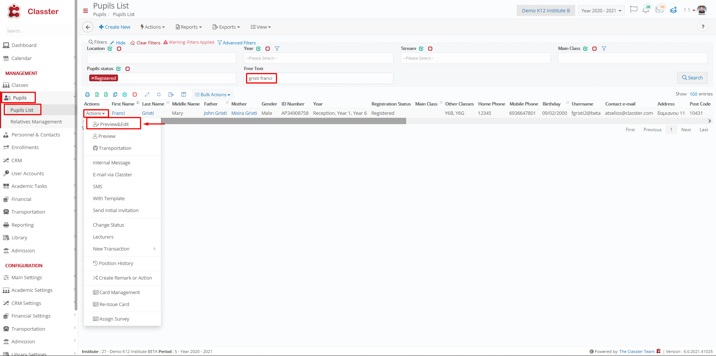Click the Hide filters link

point(118,43)
